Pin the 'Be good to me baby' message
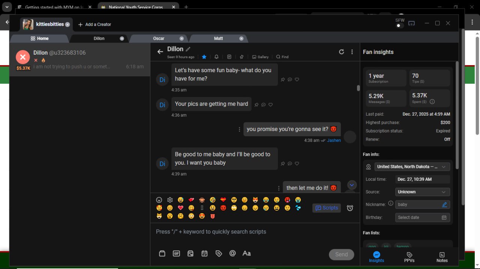480x269 pixels. pos(283,163)
